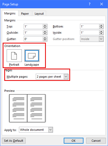Click into the Inside margin field
108x146 pixels.
click(x=90, y=33)
